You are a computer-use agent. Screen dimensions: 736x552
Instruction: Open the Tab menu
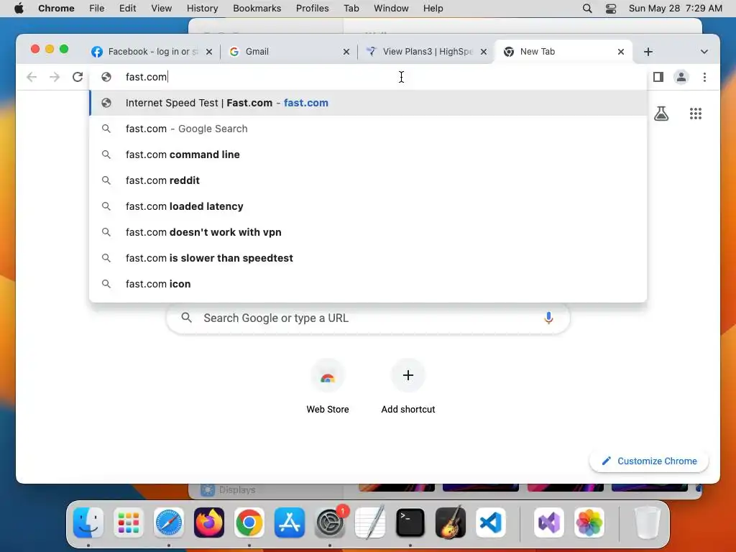click(351, 8)
